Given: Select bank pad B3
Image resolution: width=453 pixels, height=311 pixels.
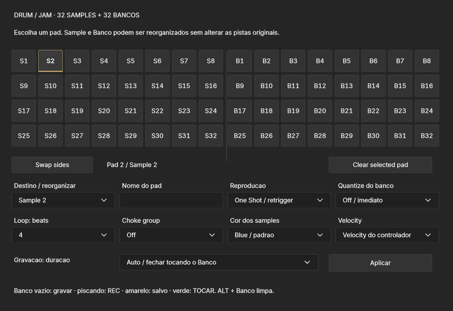Looking at the screenshot, I should tap(293, 61).
